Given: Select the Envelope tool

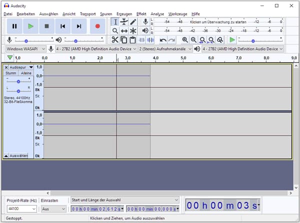Looking at the screenshot, I should point(124,22).
